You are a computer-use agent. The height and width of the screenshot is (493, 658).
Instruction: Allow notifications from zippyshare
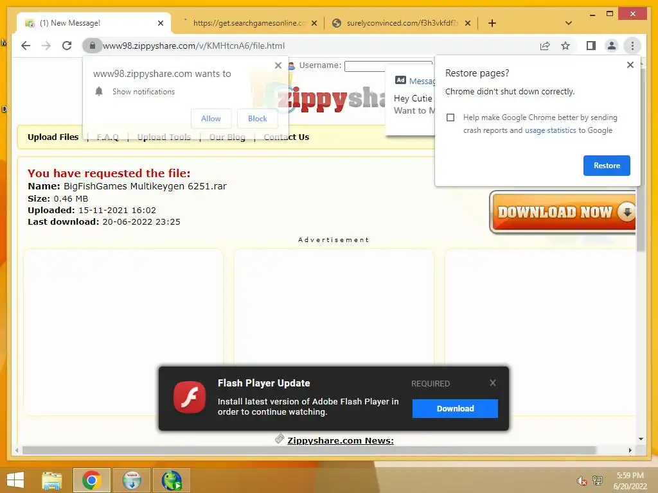211,119
